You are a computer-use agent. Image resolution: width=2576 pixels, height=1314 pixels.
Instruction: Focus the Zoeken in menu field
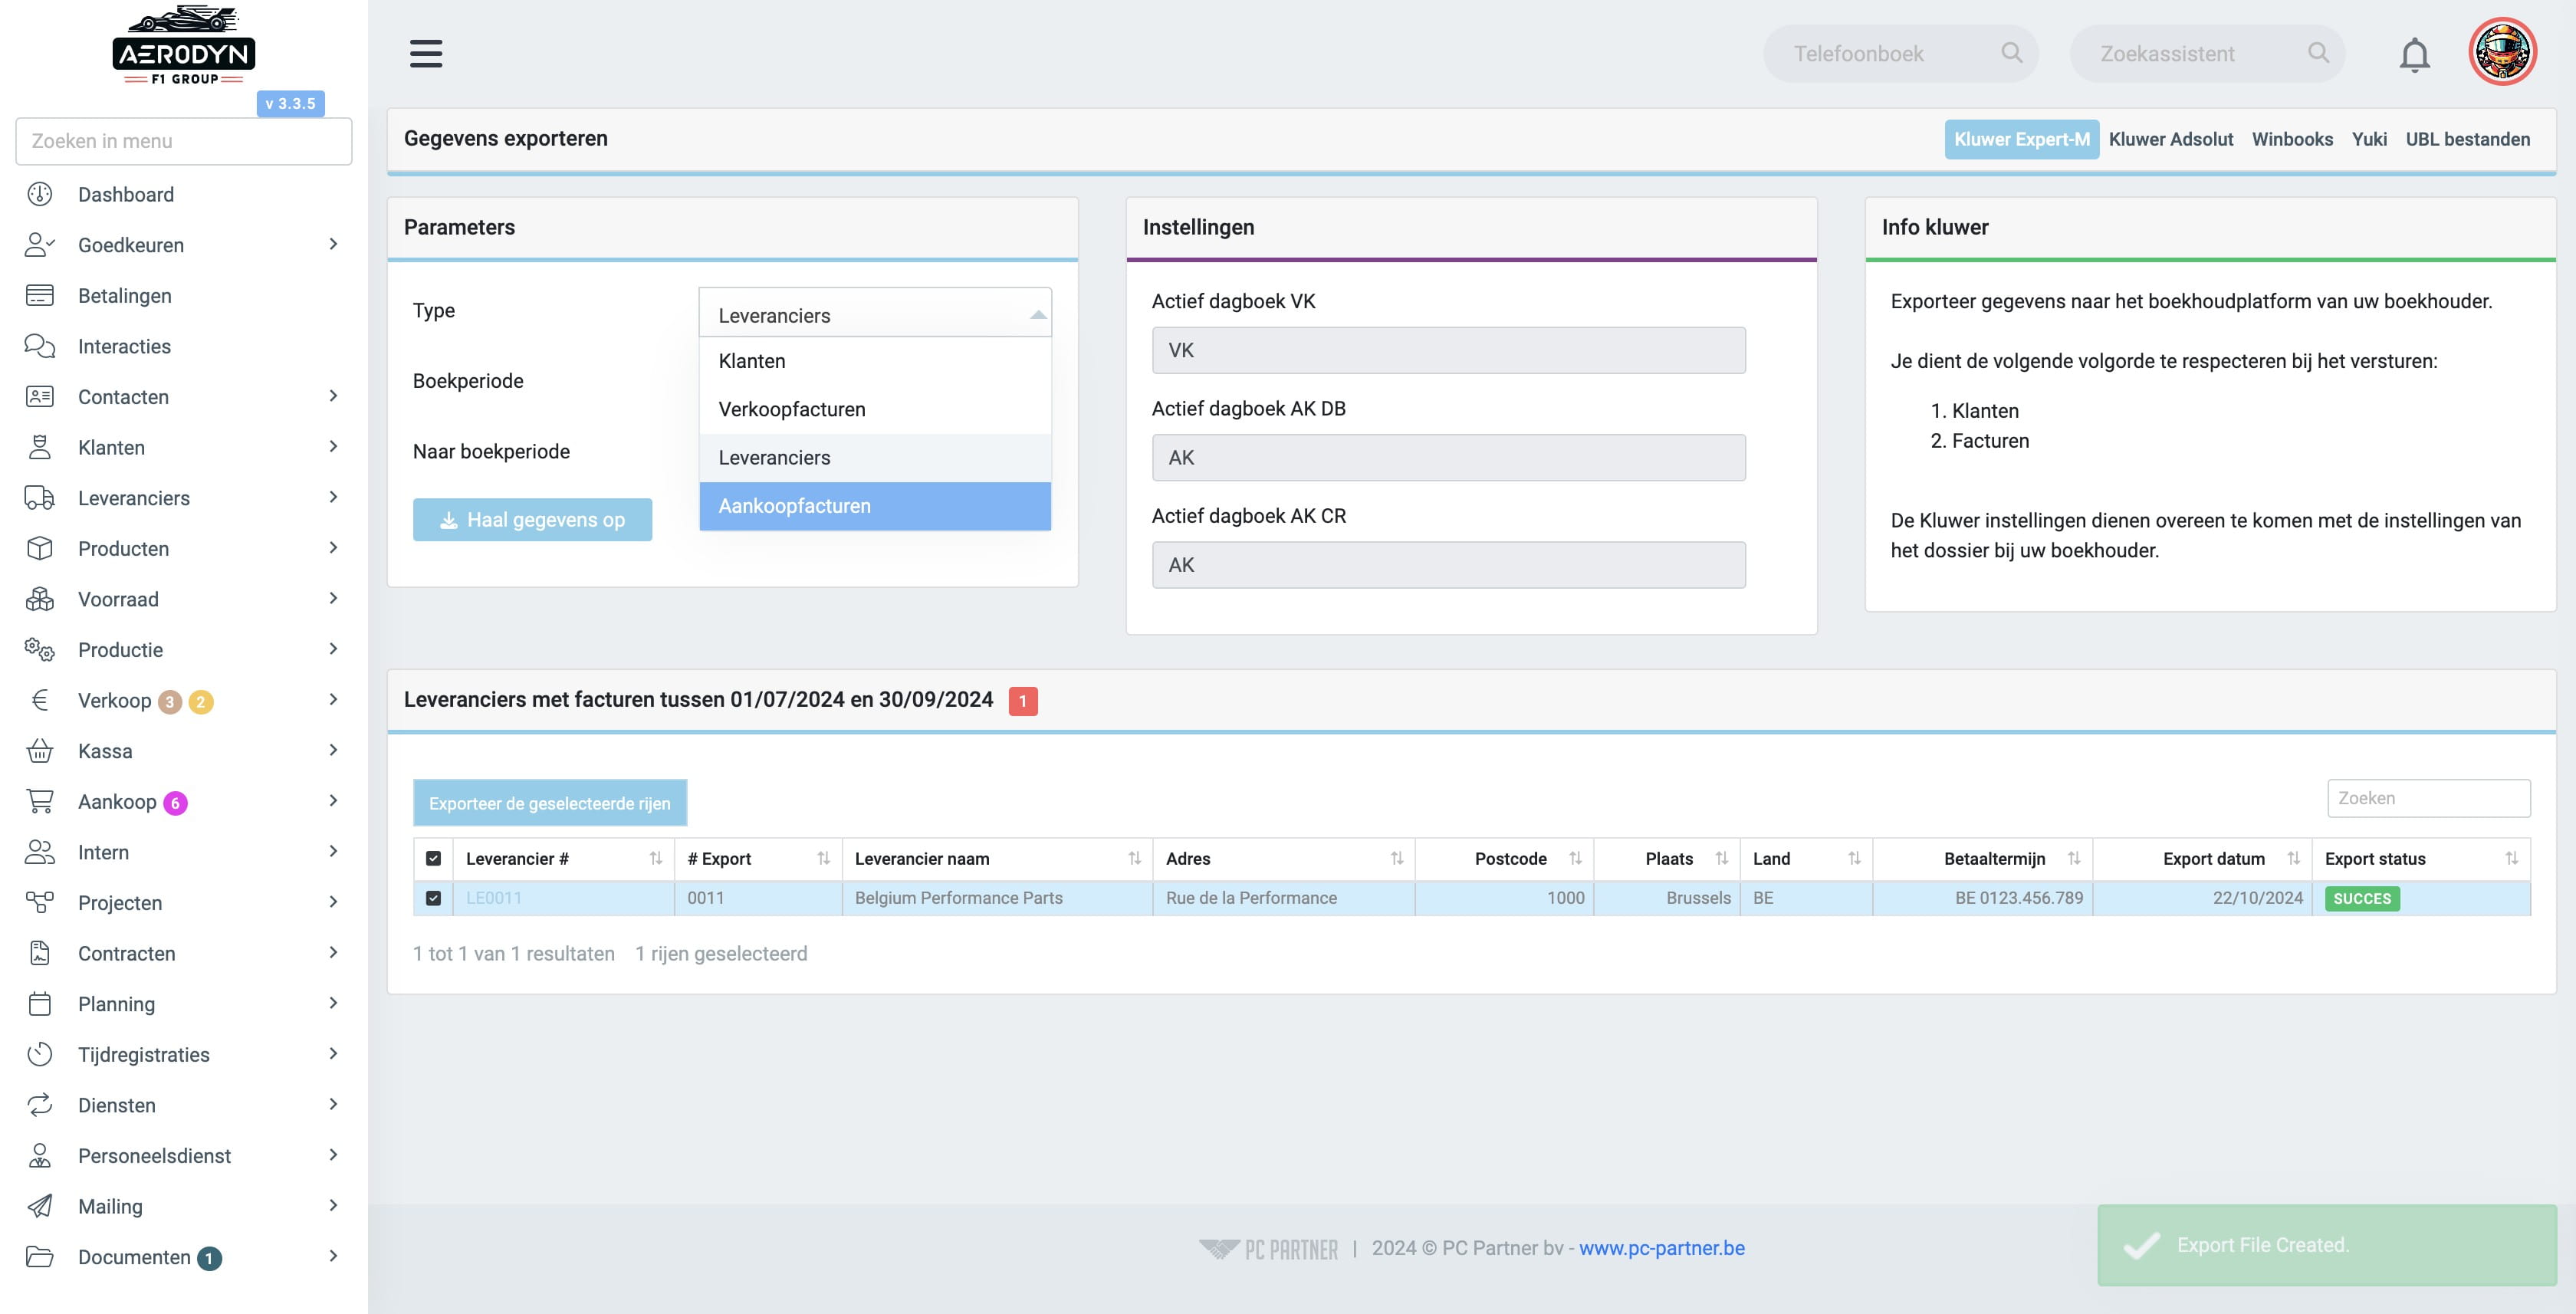[184, 141]
